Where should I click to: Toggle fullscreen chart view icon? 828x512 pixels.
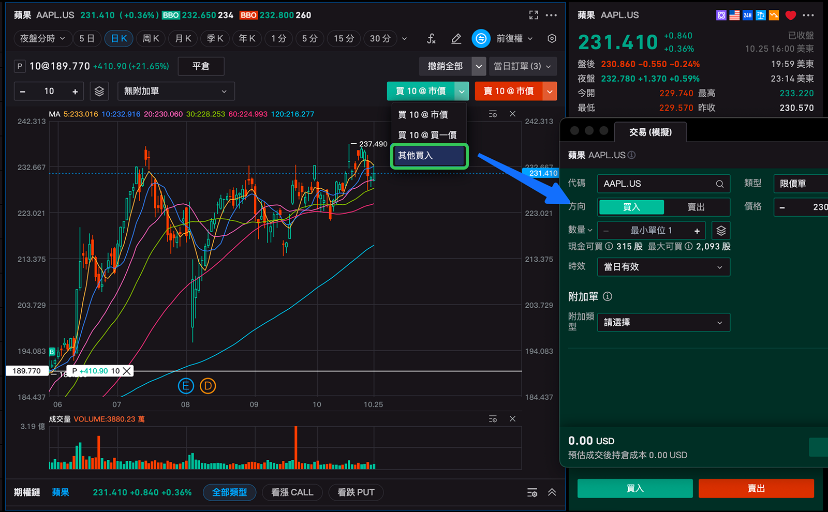coord(534,15)
